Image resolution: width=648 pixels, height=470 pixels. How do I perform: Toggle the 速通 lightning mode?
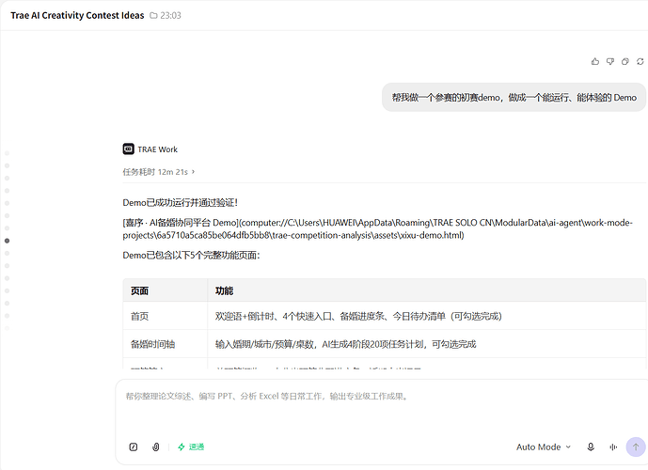(191, 446)
